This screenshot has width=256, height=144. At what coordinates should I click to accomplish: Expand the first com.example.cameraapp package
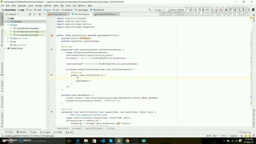point(11,28)
